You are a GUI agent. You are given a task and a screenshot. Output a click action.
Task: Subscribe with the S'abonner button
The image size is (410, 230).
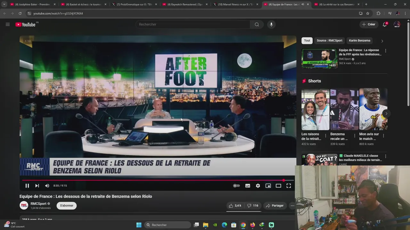pos(67,205)
